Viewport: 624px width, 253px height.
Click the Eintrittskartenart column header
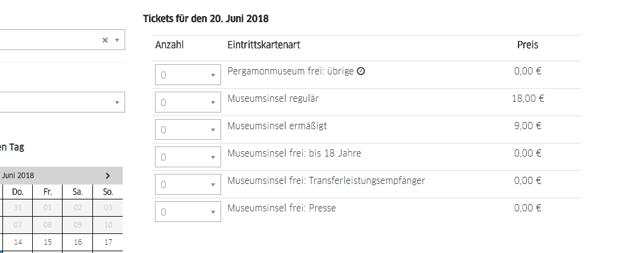coord(263,45)
